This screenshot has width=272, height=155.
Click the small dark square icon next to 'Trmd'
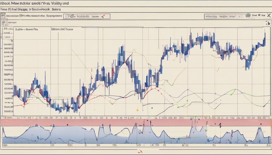pos(259,15)
